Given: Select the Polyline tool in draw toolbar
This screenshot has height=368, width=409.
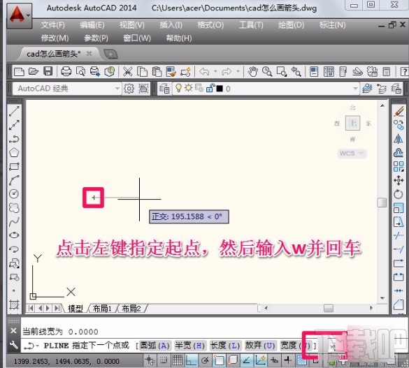Looking at the screenshot, I should (14, 139).
